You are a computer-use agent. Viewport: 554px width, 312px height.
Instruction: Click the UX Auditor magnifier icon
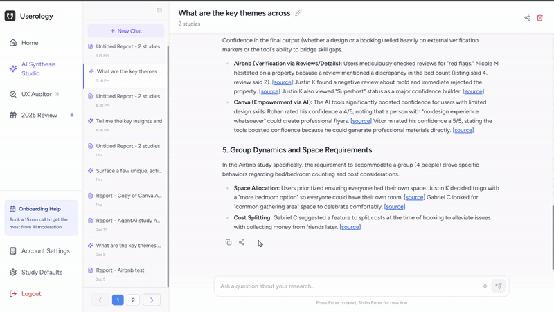(x=13, y=94)
